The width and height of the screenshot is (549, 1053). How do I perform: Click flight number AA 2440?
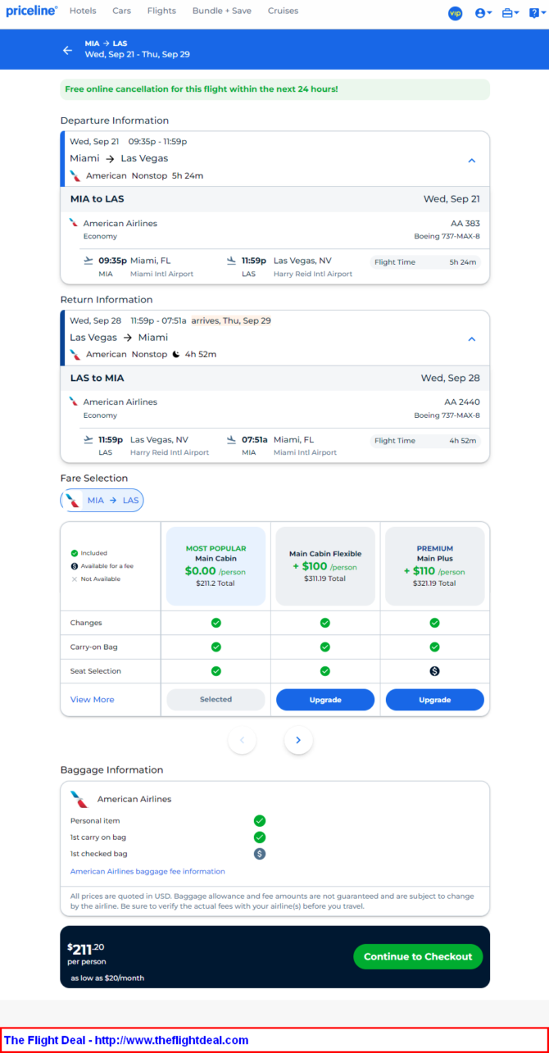point(462,402)
